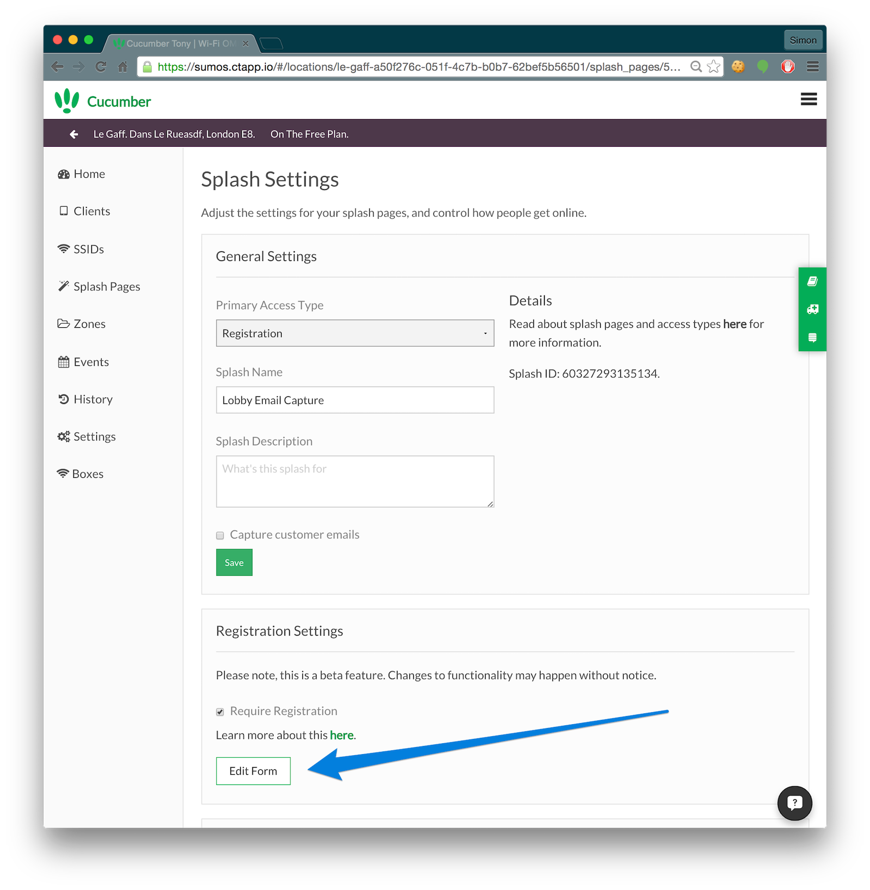The width and height of the screenshot is (870, 890).
Task: Disable the Require Registration checkbox
Action: 220,711
